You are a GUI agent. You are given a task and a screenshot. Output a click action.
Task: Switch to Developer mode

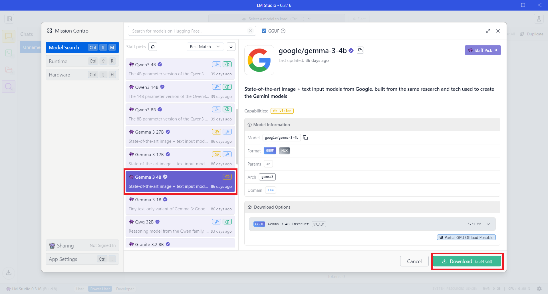[x=125, y=289]
